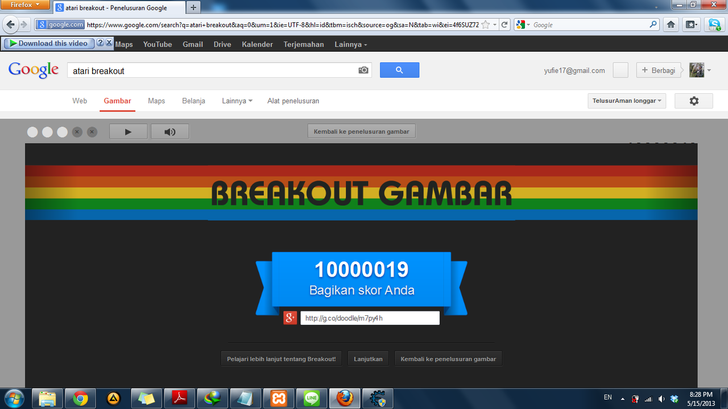Open Gmail from the Google bar
The width and height of the screenshot is (728, 409).
[x=193, y=44]
